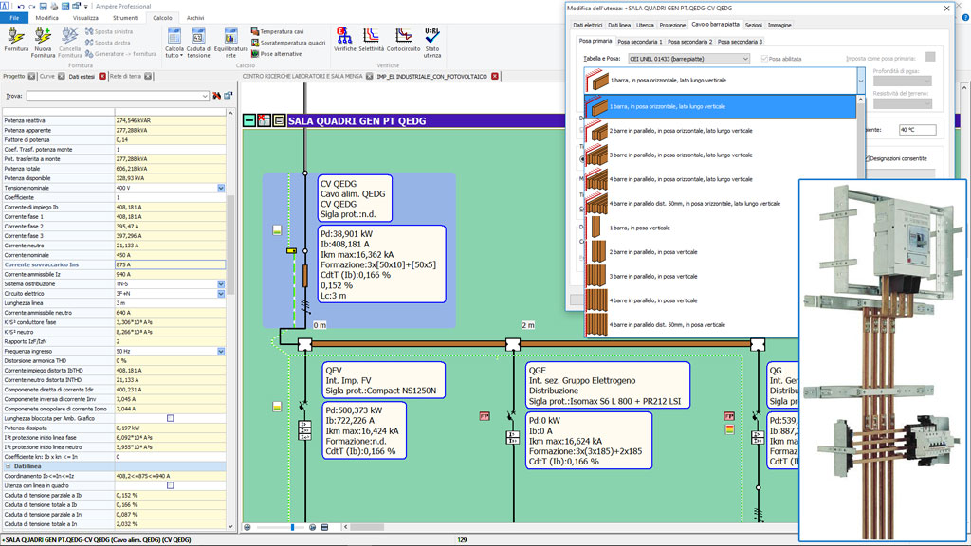
Task: Open the CENTRO RICERCHE LABORATORI E SALA MENSA tab
Action: (x=302, y=76)
